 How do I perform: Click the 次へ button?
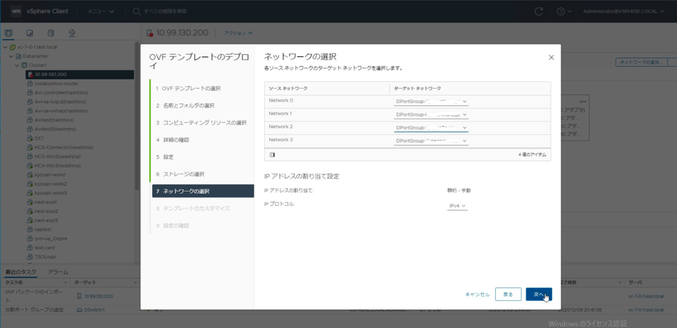point(539,294)
